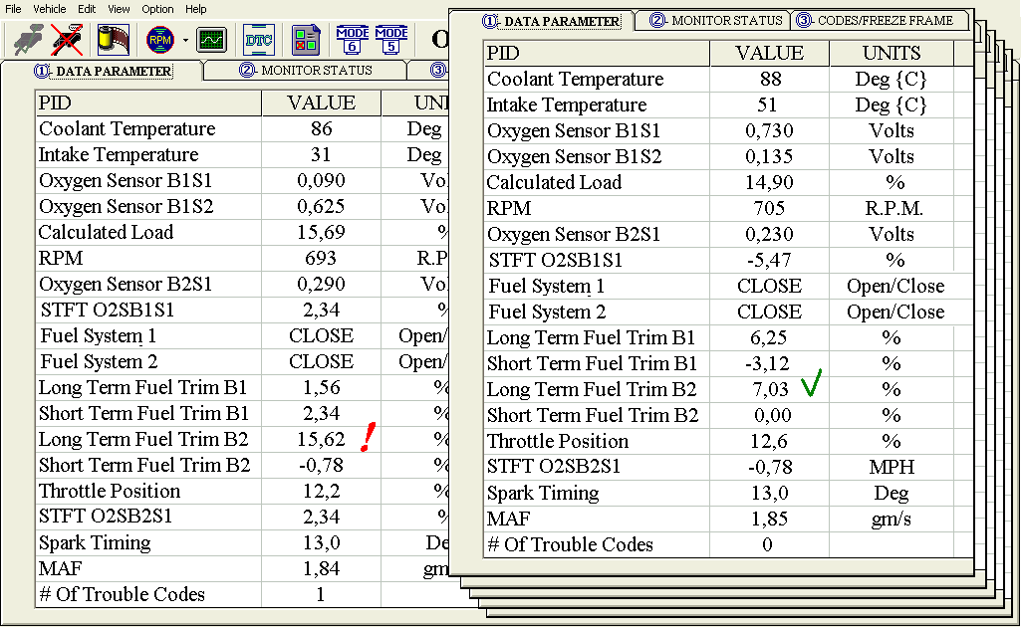The width and height of the screenshot is (1021, 627).
Task: Open the Vehicle menu
Action: point(50,9)
